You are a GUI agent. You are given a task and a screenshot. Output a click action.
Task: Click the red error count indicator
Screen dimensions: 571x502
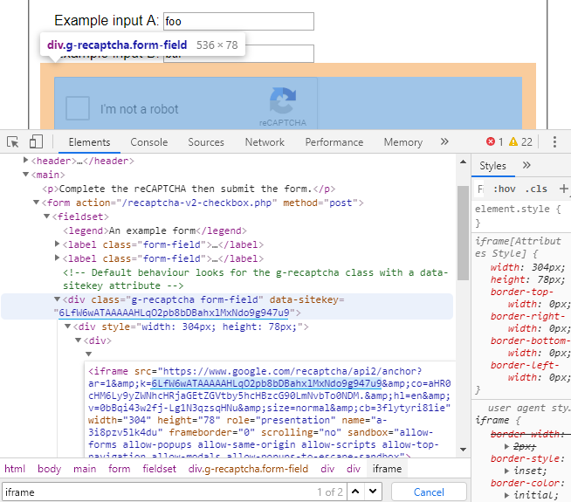click(494, 142)
